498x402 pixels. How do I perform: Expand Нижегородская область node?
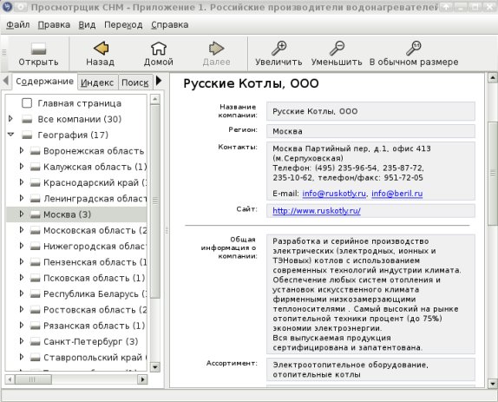22,246
